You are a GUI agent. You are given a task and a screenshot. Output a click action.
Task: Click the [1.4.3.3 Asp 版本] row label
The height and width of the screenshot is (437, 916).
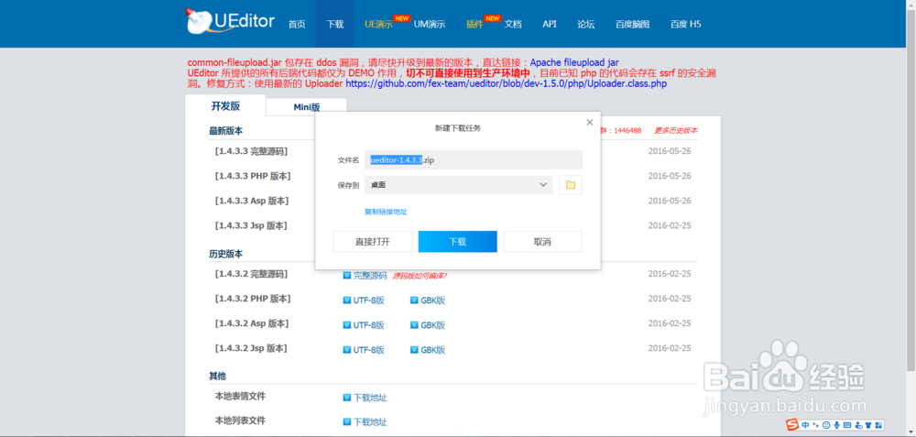click(252, 201)
